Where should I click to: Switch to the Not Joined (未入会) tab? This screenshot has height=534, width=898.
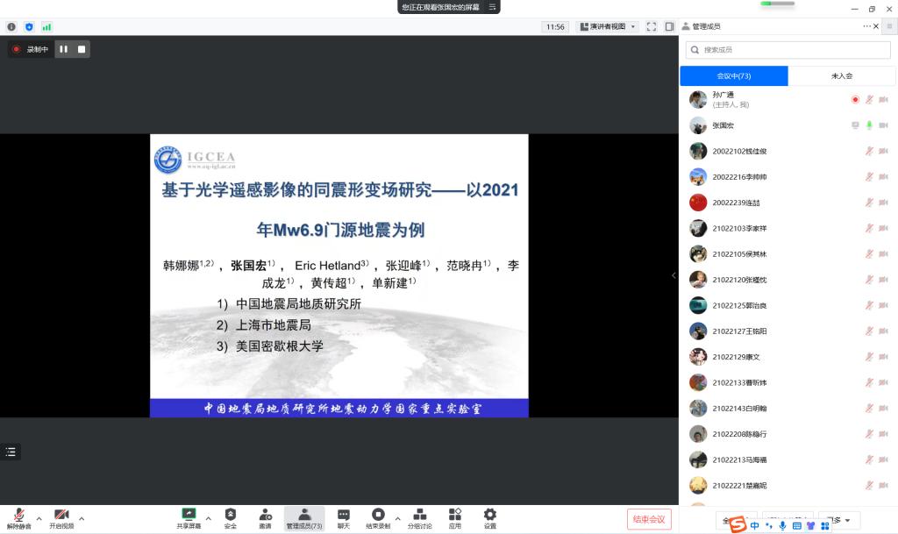[x=841, y=76]
